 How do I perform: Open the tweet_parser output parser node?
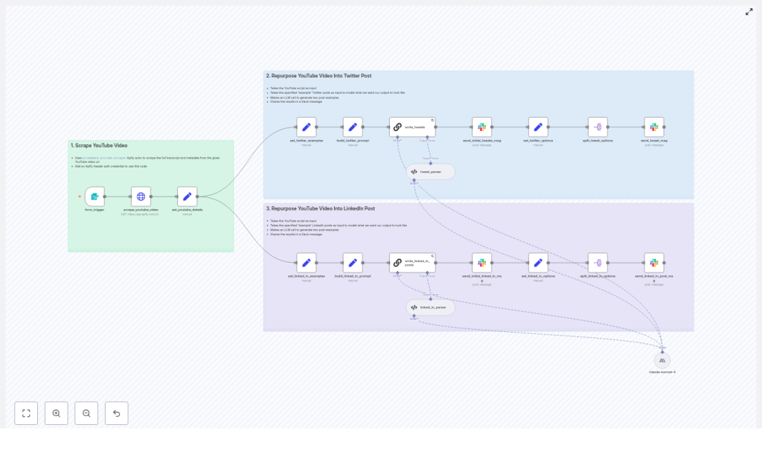click(430, 172)
